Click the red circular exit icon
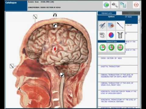Viewport: 146px width, 109px height. pyautogui.click(x=136, y=5)
